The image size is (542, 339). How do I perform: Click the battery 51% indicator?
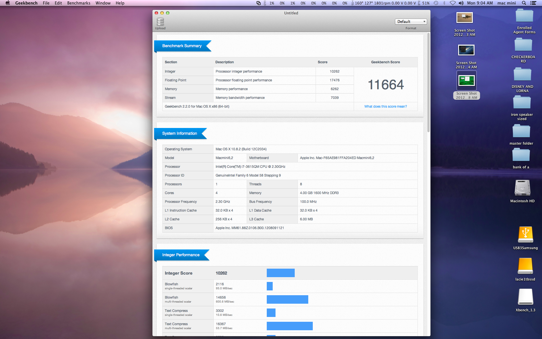click(424, 3)
